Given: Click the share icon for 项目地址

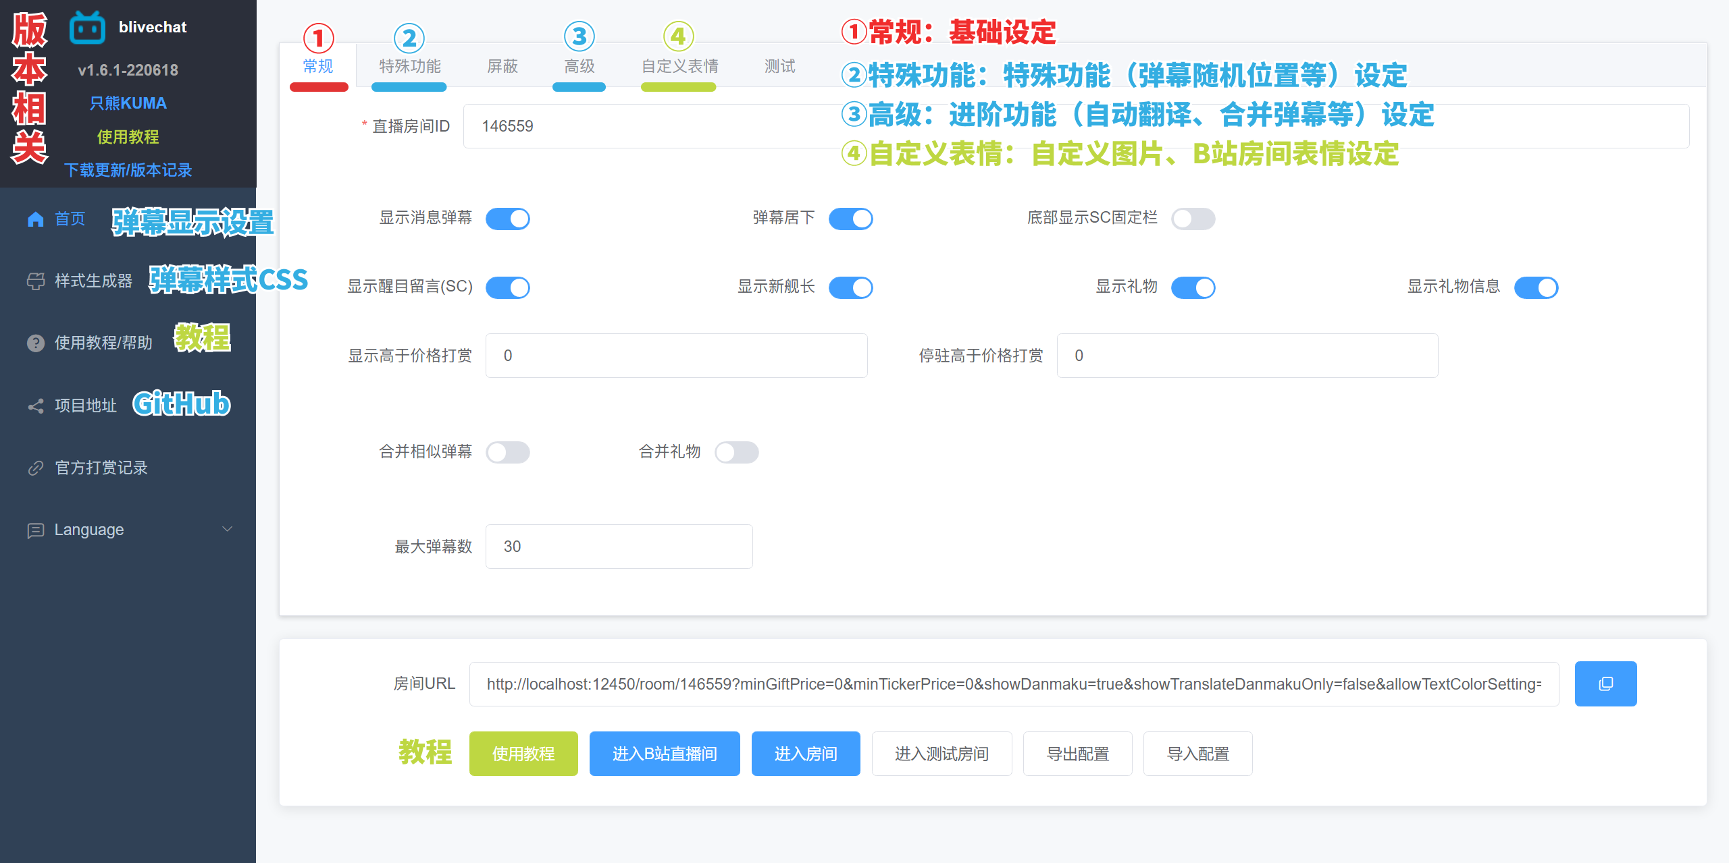Looking at the screenshot, I should coord(36,406).
